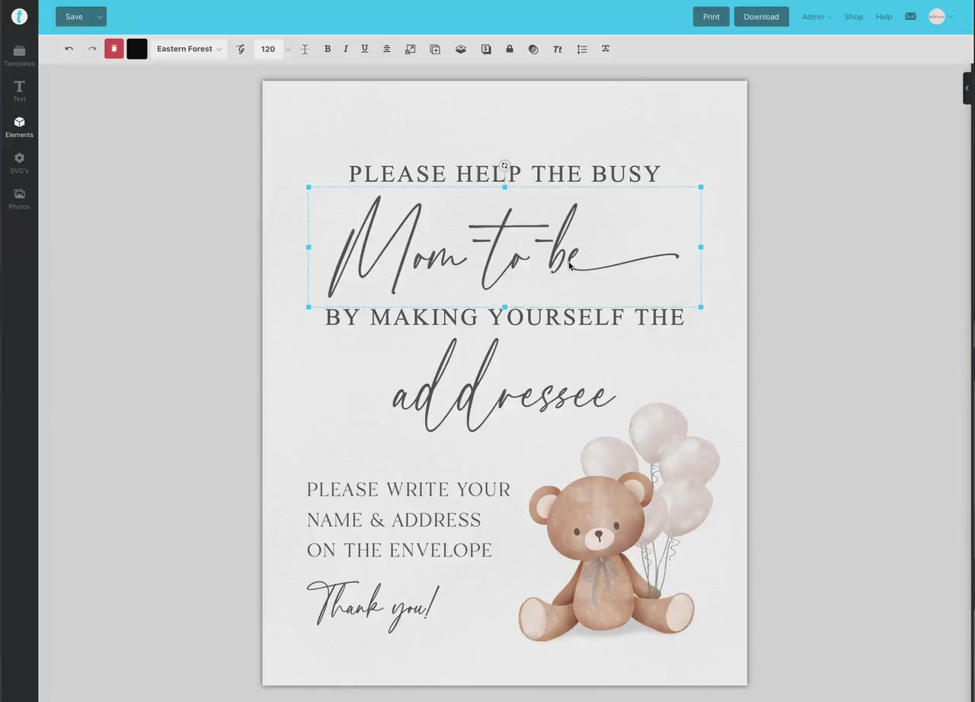Duplicate the selected element

point(435,49)
